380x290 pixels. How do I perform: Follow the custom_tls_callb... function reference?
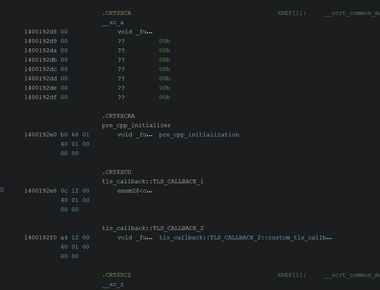(x=246, y=238)
